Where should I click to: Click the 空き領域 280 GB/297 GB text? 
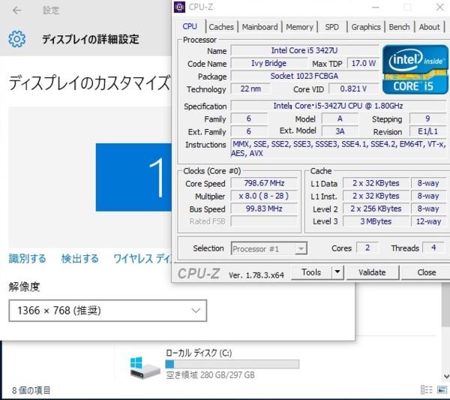(210, 375)
